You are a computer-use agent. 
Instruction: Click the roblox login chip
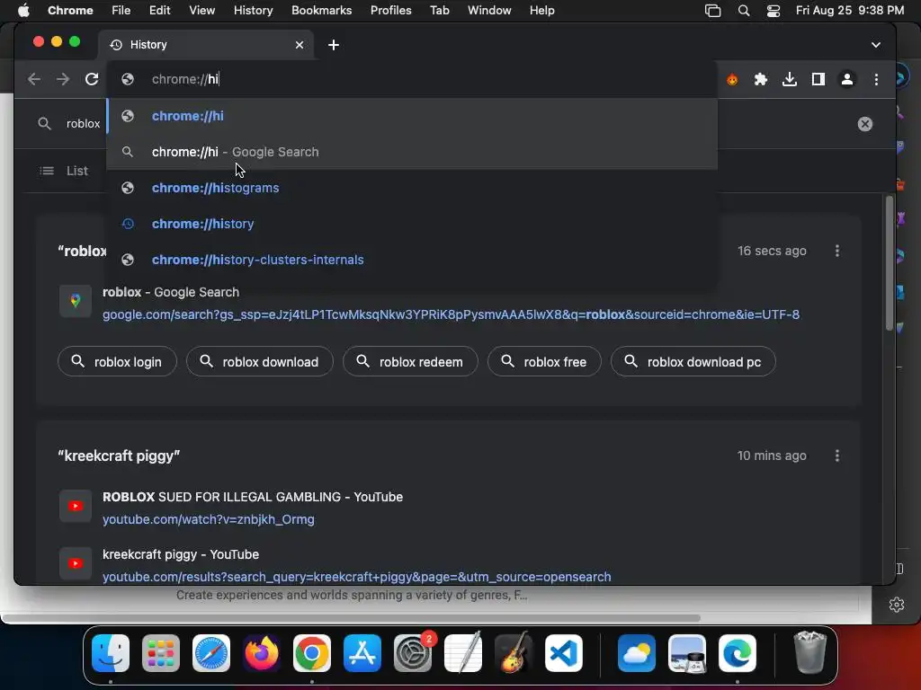pyautogui.click(x=118, y=362)
